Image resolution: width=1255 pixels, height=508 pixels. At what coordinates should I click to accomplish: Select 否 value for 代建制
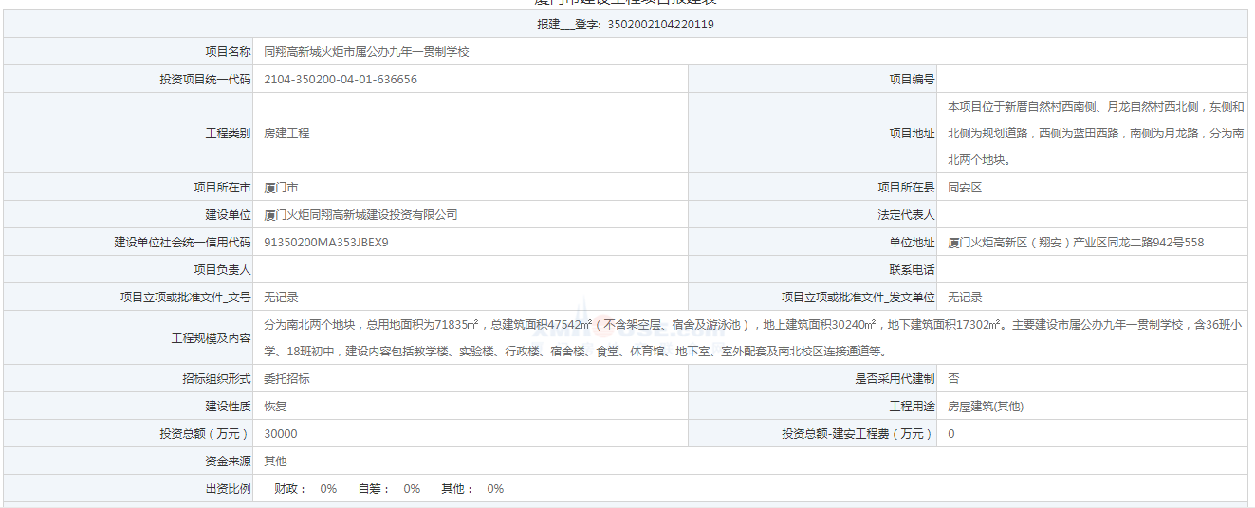coord(953,379)
